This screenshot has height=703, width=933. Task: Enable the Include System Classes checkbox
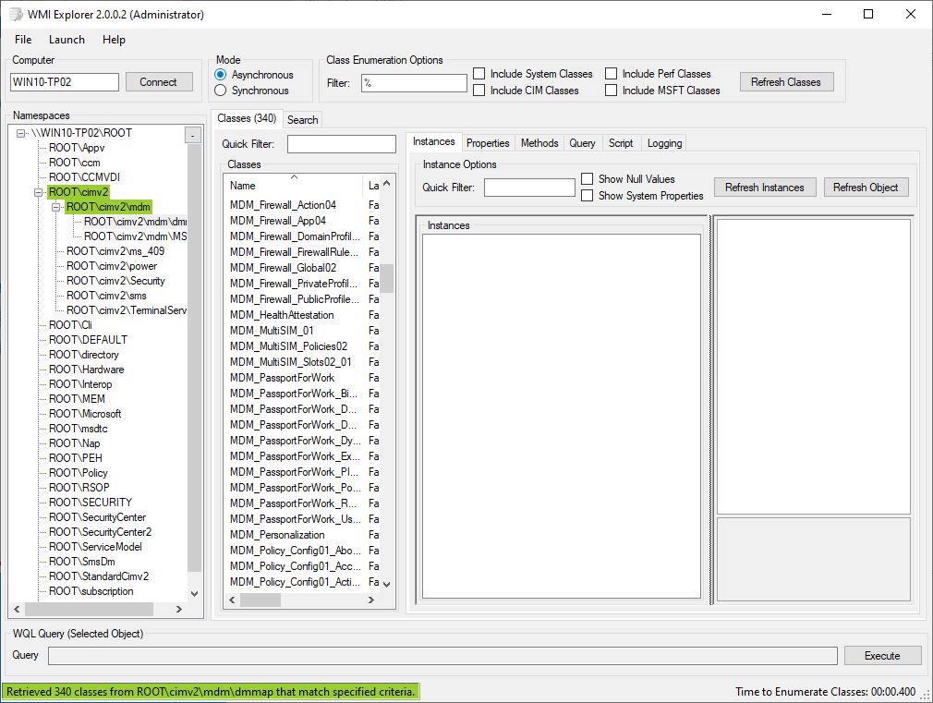click(x=479, y=74)
